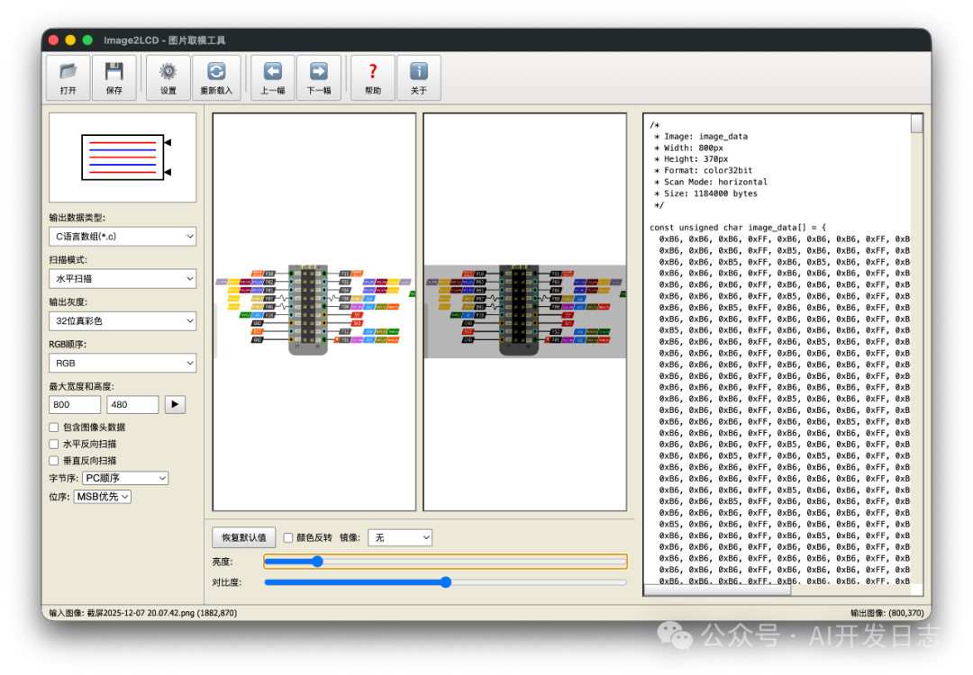Viewport: 973px width, 675px height.
Task: Click the window title Image2LCD - 图片取模工具
Action: (165, 40)
